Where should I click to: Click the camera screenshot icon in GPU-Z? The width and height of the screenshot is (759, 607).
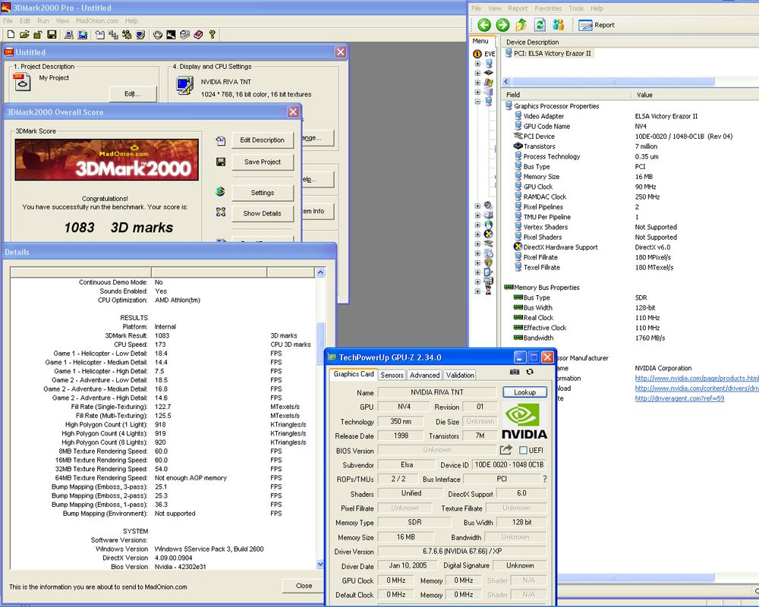tap(515, 372)
